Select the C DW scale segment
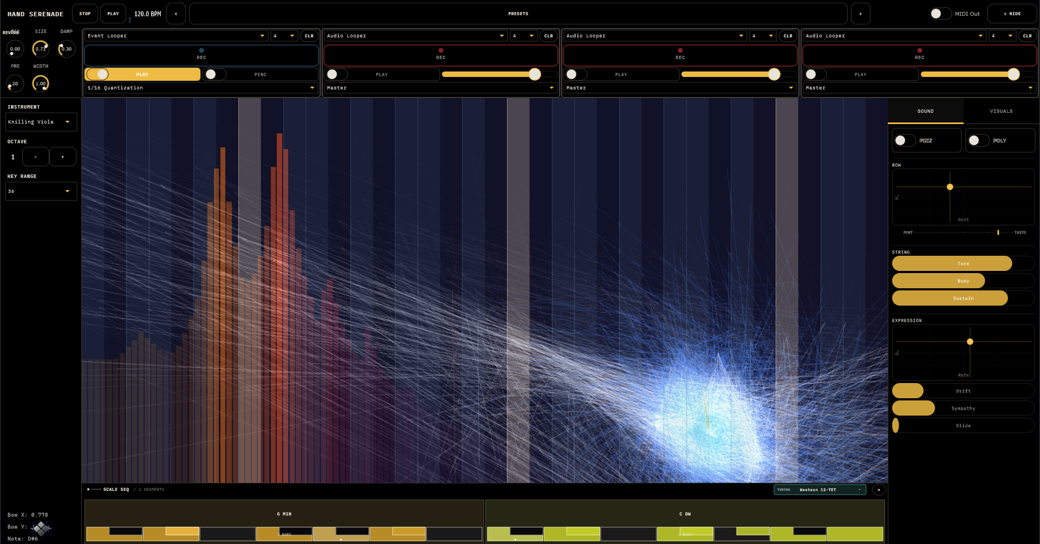 [x=685, y=514]
